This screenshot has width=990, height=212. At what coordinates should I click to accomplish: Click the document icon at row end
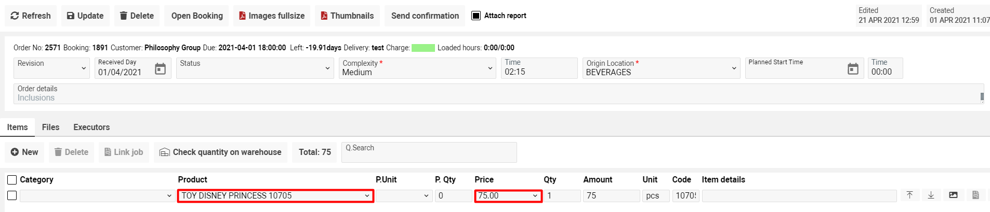975,195
